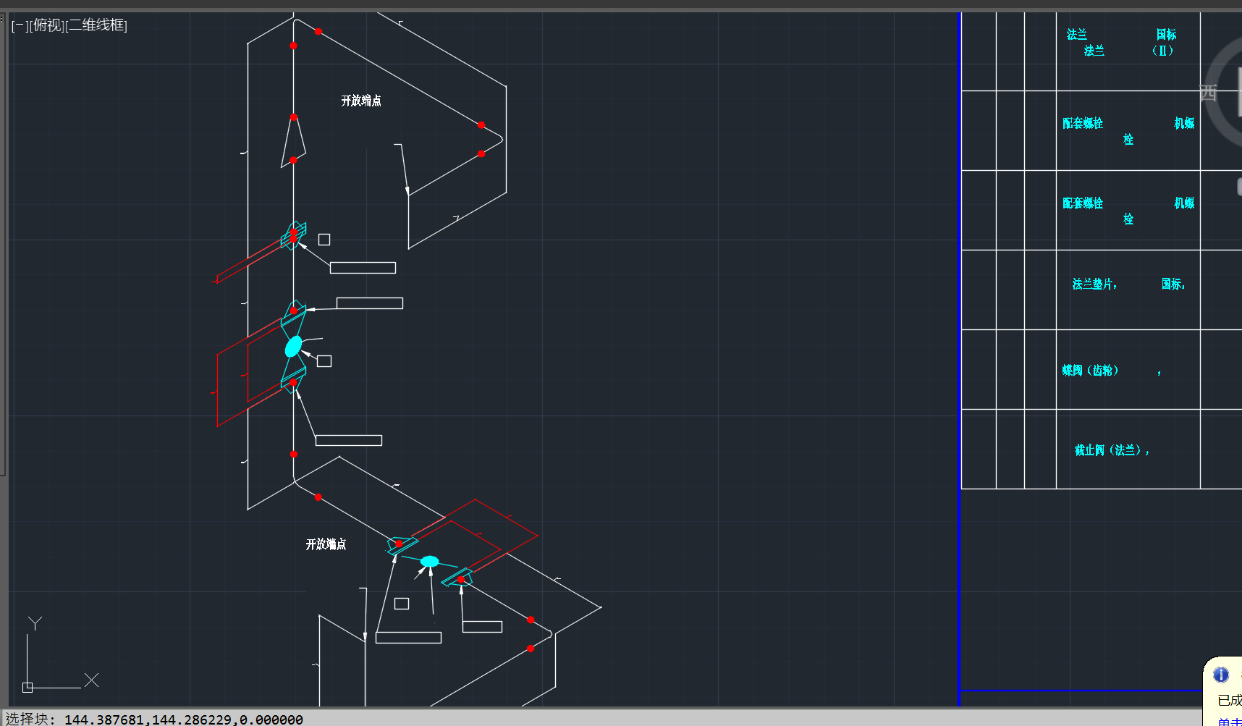Select the cyan butterfly valve symbol on the vertical pipe
This screenshot has width=1242, height=726.
(293, 347)
